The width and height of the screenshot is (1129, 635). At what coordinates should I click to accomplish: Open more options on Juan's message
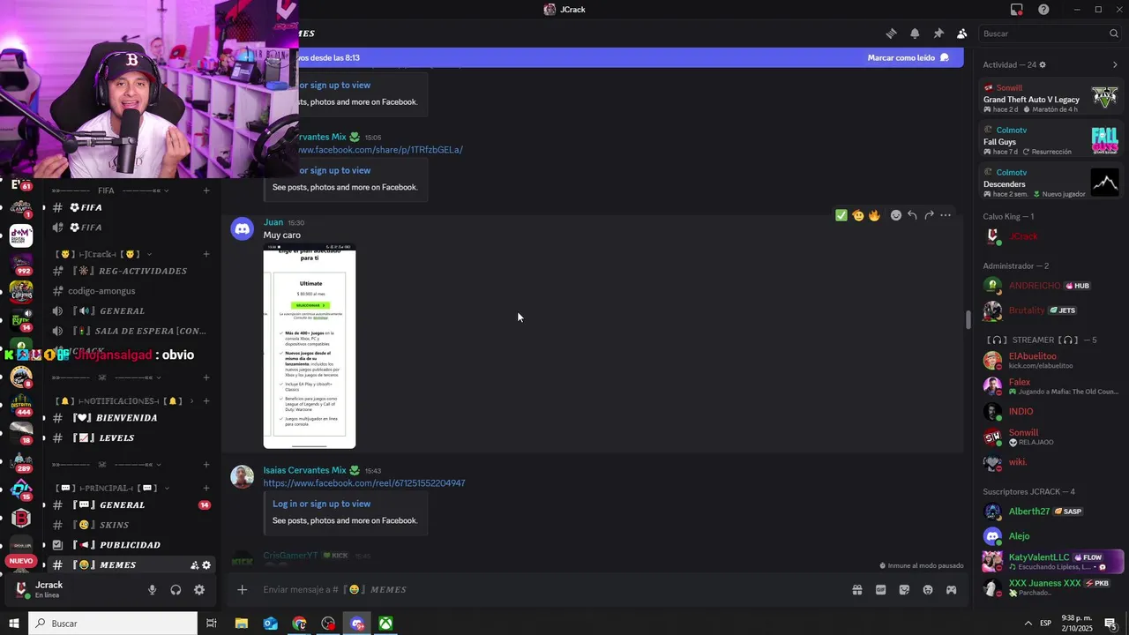(946, 215)
